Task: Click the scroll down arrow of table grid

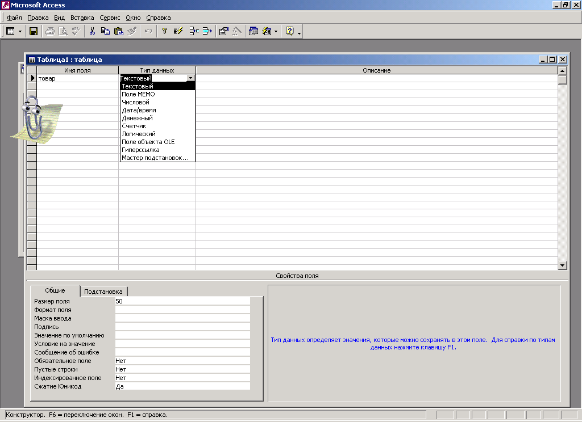Action: tap(562, 265)
